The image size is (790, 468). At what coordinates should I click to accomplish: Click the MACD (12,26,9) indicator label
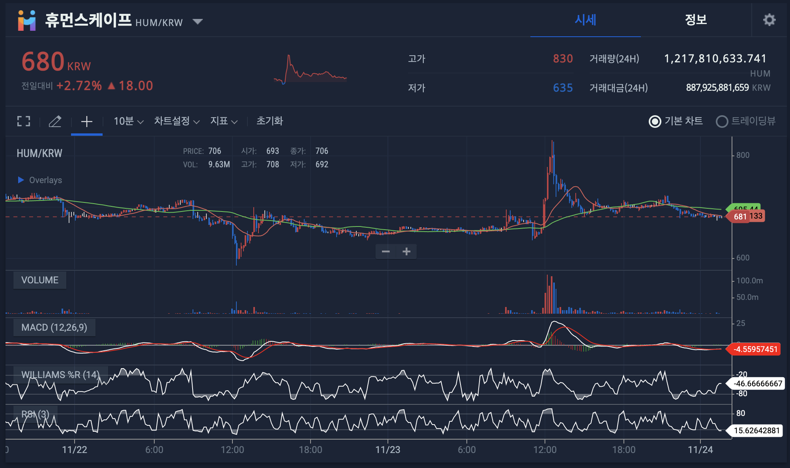click(54, 328)
